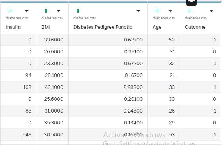Viewport: 222px width, 145px height.
Task: Open the Insulin column dropdown arrow
Action: pyautogui.click(x=27, y=11)
